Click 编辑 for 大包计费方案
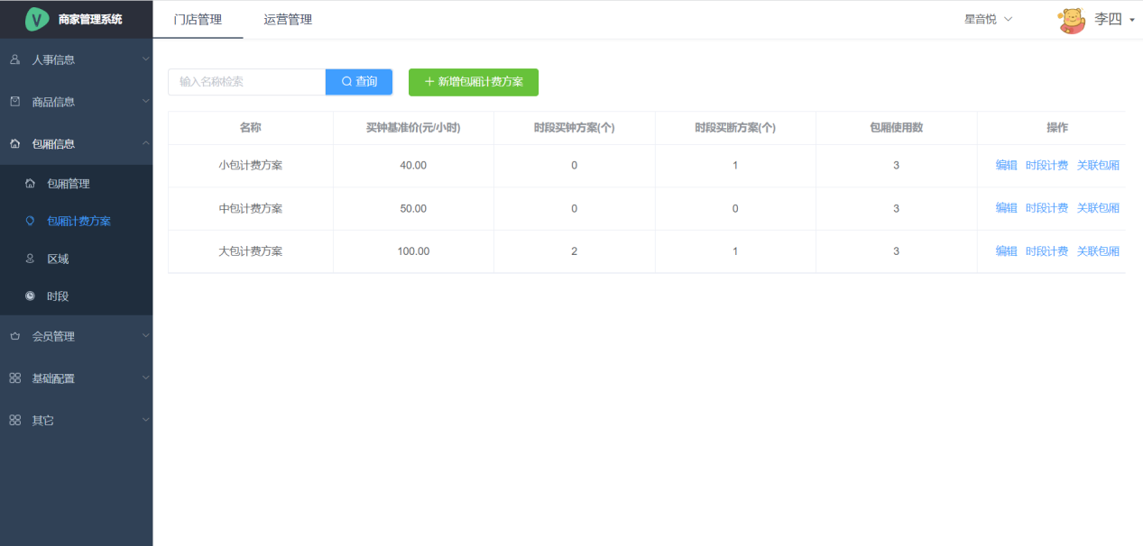 click(x=1007, y=251)
